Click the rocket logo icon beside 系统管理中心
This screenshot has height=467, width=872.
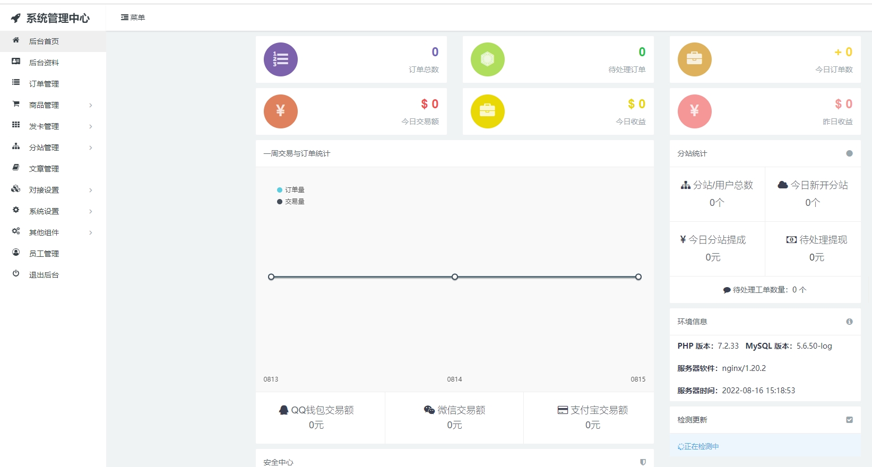pos(16,18)
